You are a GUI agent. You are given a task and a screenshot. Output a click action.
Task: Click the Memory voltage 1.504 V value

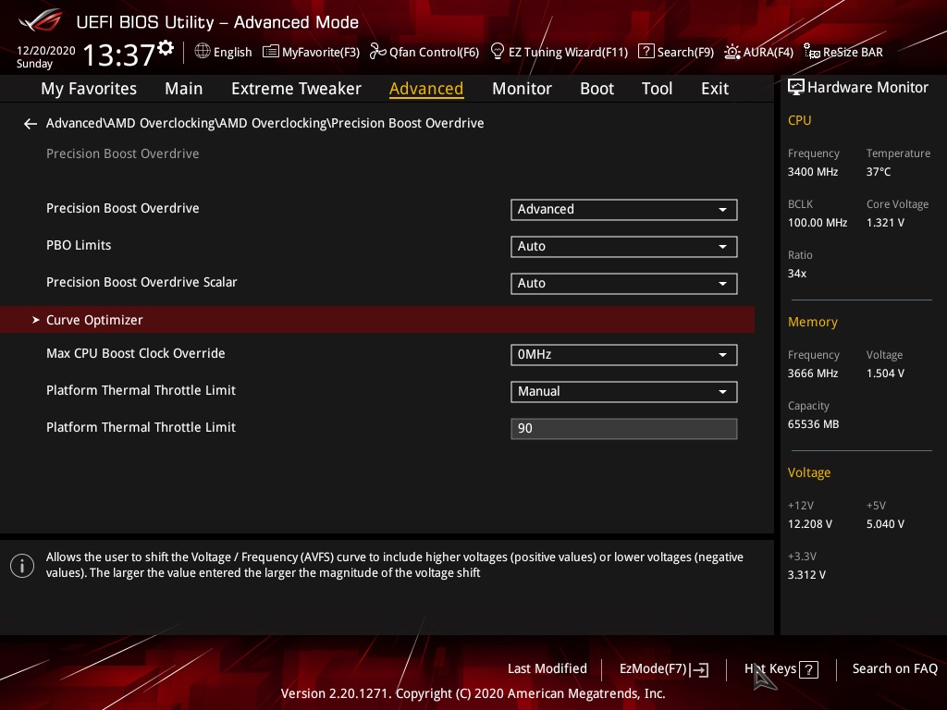(885, 373)
